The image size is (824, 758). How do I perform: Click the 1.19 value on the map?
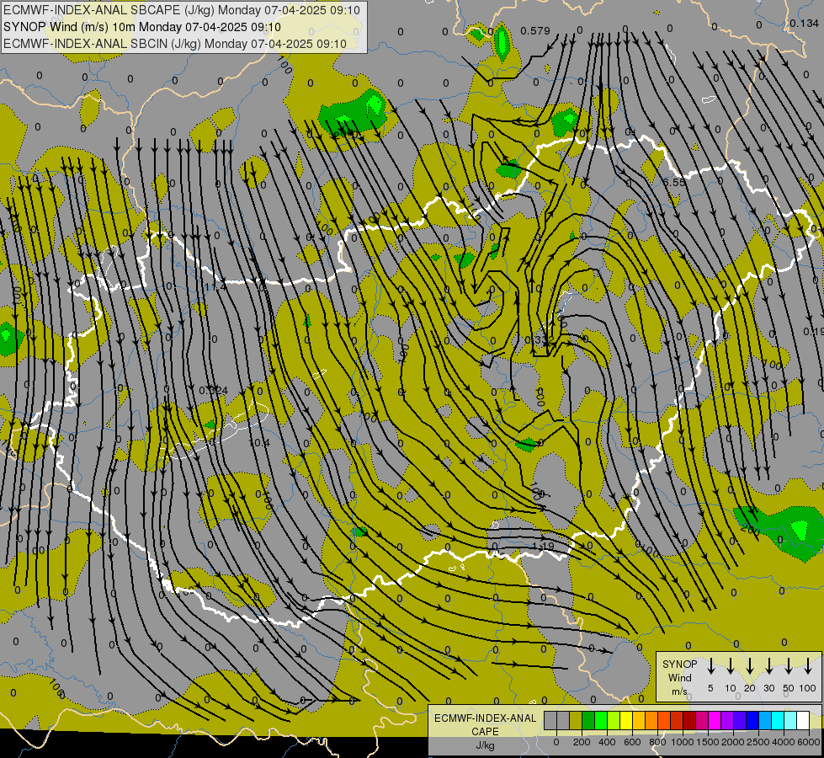[x=544, y=546]
